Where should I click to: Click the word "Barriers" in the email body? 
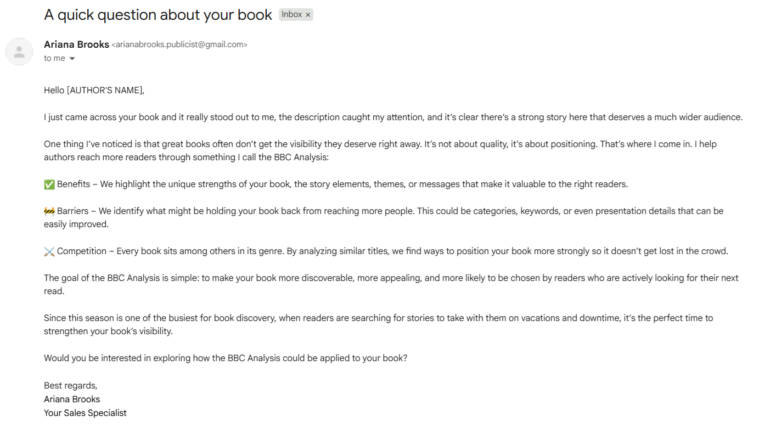point(74,211)
